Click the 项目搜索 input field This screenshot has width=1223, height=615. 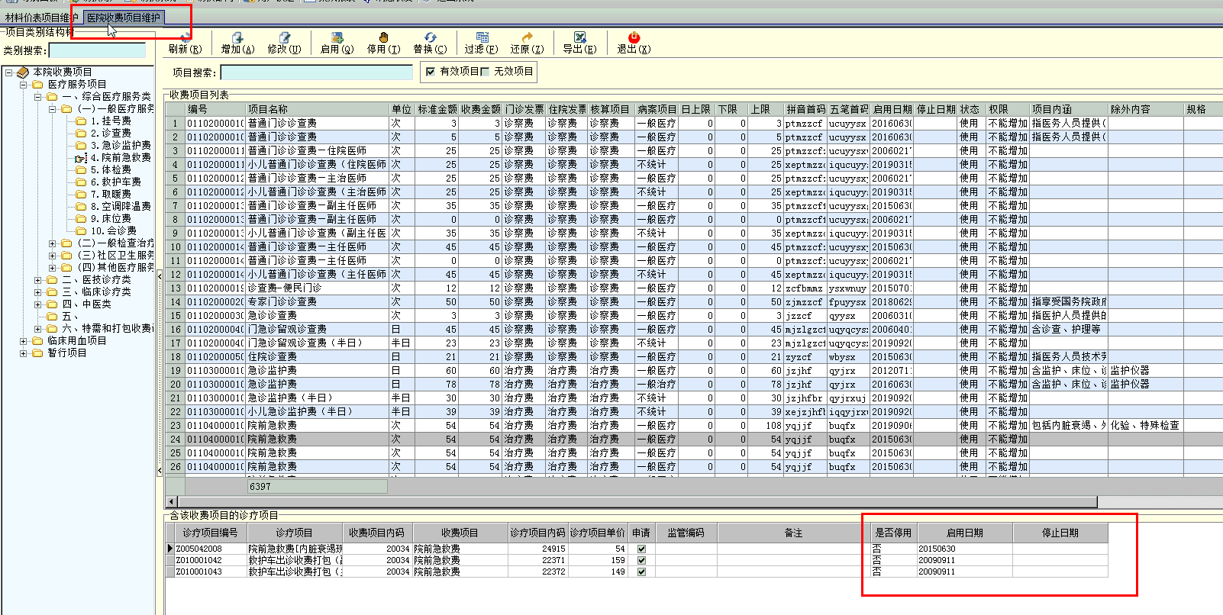point(316,72)
